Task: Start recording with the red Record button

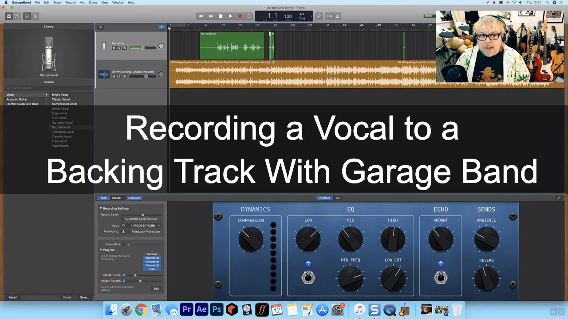Action: tap(240, 16)
